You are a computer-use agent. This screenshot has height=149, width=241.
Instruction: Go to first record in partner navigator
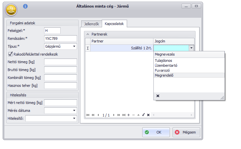pos(88,115)
